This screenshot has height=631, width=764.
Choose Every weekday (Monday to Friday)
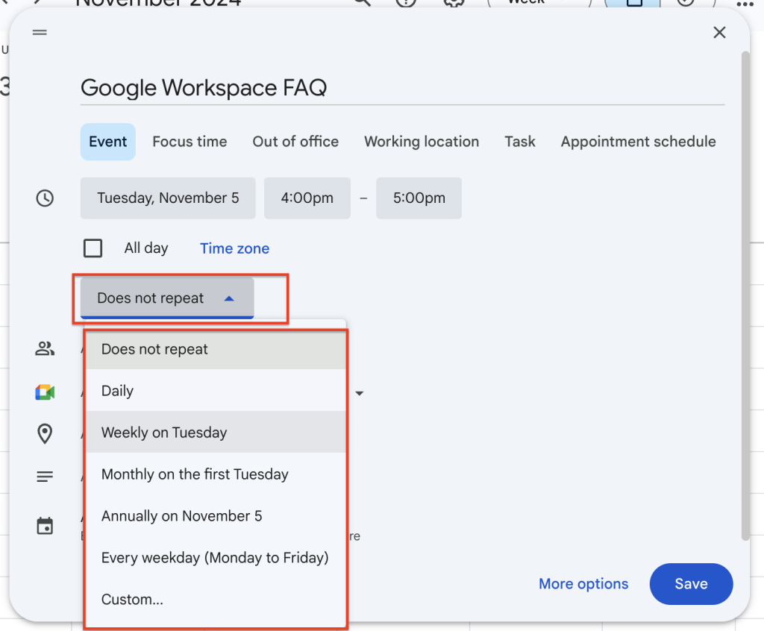[216, 557]
